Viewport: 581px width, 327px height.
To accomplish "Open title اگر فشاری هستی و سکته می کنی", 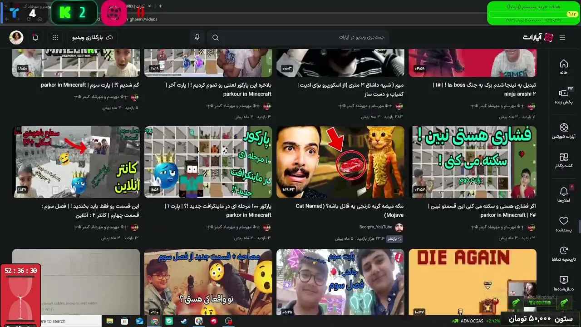I will point(482,211).
